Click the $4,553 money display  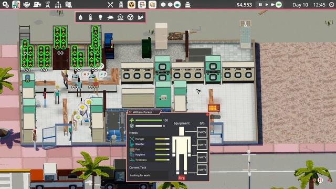coord(244,5)
